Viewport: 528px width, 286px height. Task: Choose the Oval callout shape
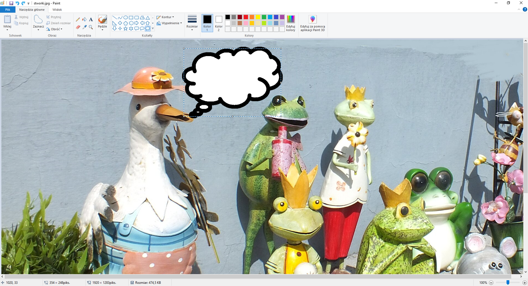pos(142,28)
